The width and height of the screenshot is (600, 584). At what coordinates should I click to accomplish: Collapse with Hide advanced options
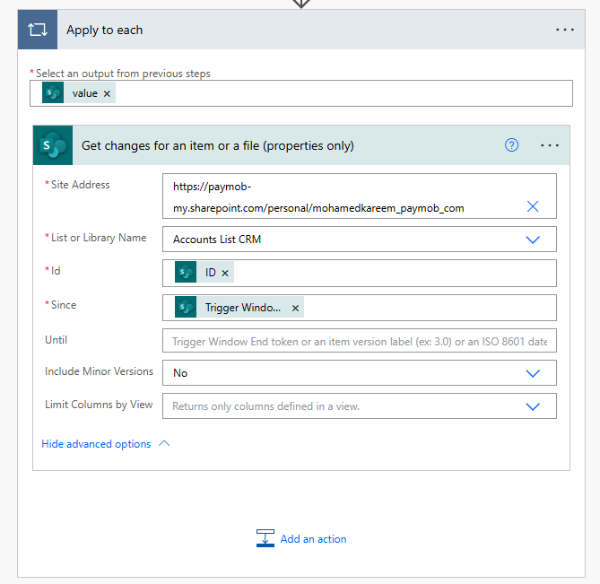click(106, 444)
